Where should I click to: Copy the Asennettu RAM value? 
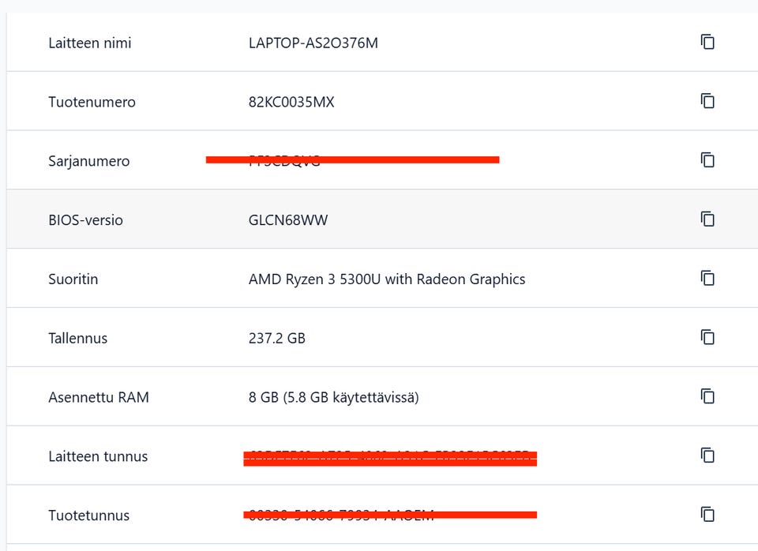[707, 396]
